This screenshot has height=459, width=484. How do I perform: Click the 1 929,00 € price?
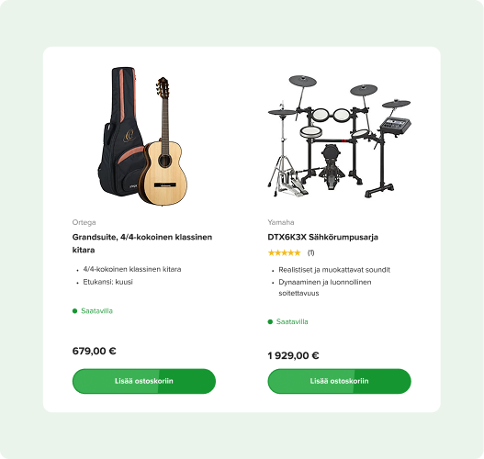[x=293, y=355]
